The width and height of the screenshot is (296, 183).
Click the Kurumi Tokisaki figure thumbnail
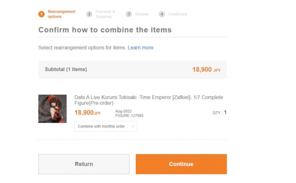53,109
